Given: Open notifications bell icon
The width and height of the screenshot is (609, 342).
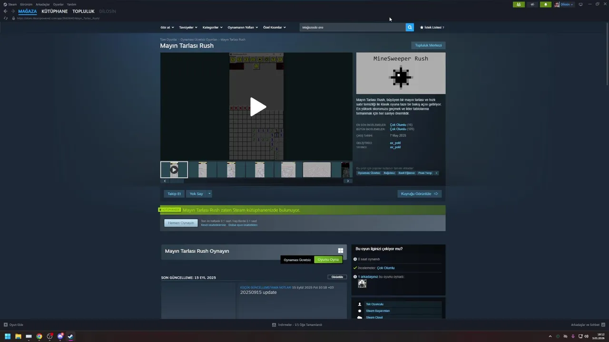Looking at the screenshot, I should click(x=546, y=4).
